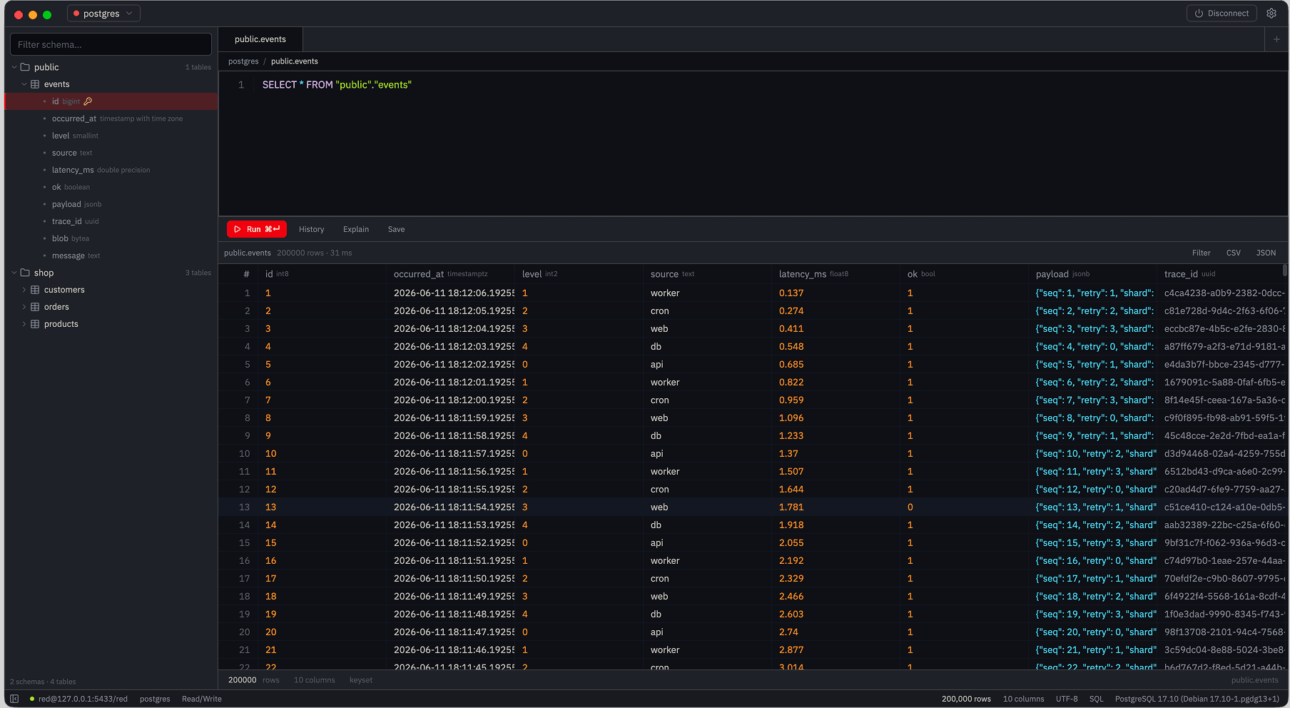Screen dimensions: 1290x708
Task: Select the ok boolean column in tree
Action: pyautogui.click(x=111, y=187)
